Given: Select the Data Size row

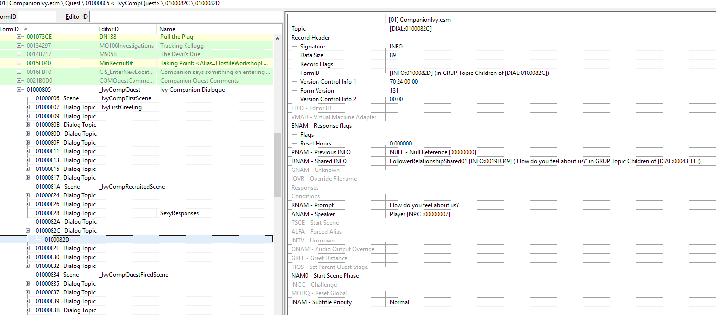Looking at the screenshot, I should point(502,55).
